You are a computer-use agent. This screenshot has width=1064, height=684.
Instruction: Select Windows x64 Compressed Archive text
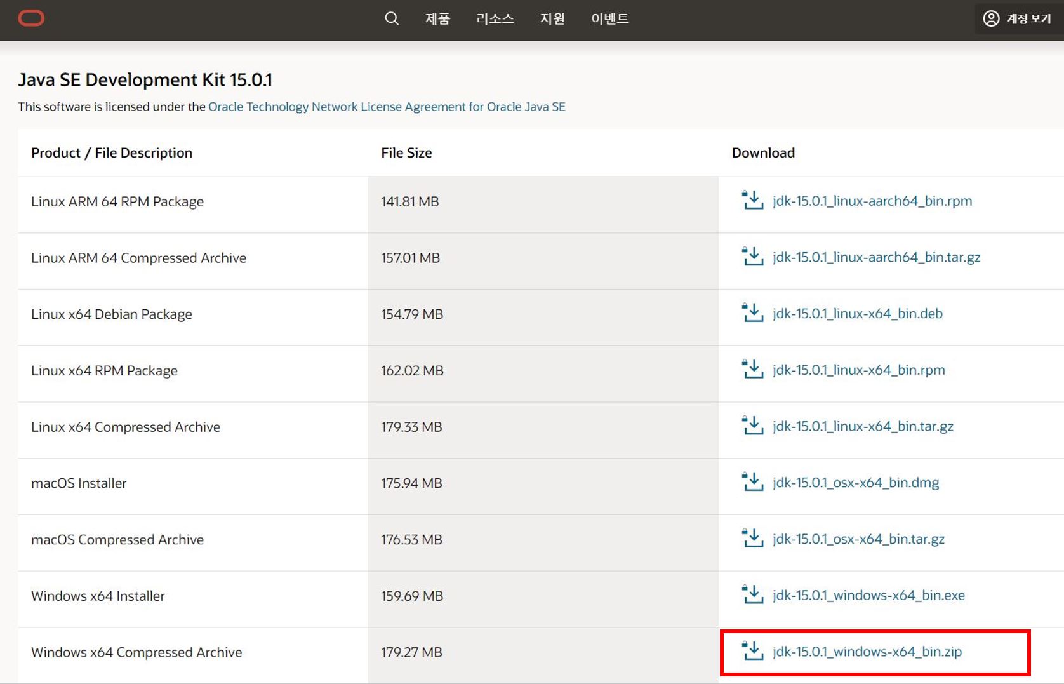coord(136,652)
